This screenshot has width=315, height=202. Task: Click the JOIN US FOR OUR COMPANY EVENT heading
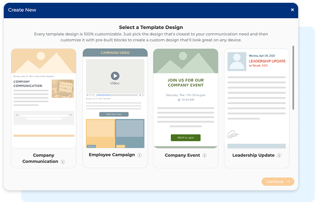coord(186,83)
